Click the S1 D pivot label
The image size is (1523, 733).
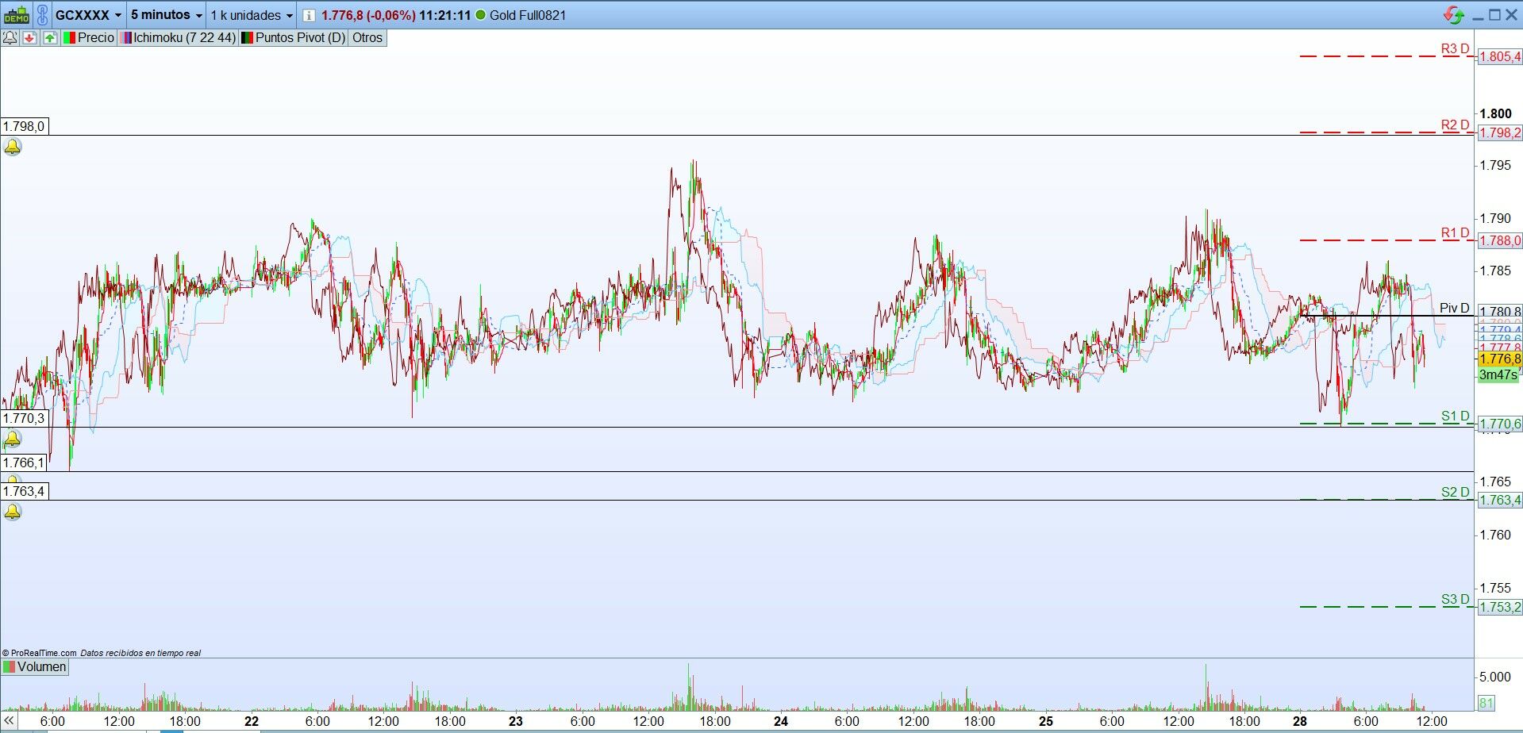coord(1456,416)
